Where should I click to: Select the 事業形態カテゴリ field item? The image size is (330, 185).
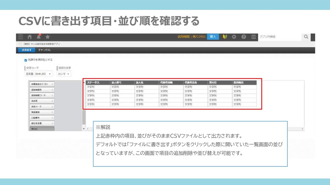click(x=42, y=84)
